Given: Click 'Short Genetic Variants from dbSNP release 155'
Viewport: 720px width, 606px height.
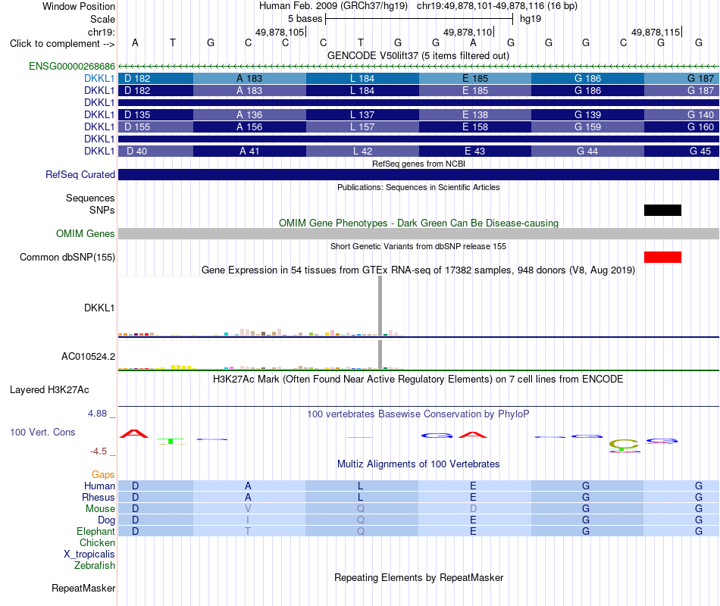Looking at the screenshot, I should [x=418, y=246].
